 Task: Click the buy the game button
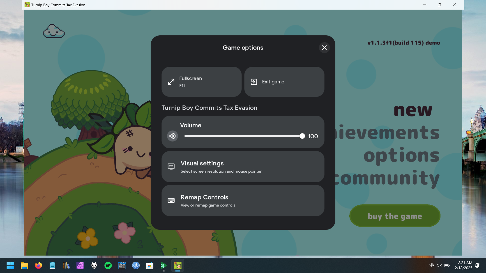pos(395,216)
